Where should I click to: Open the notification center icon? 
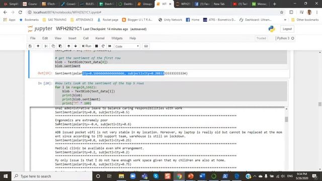314,176
